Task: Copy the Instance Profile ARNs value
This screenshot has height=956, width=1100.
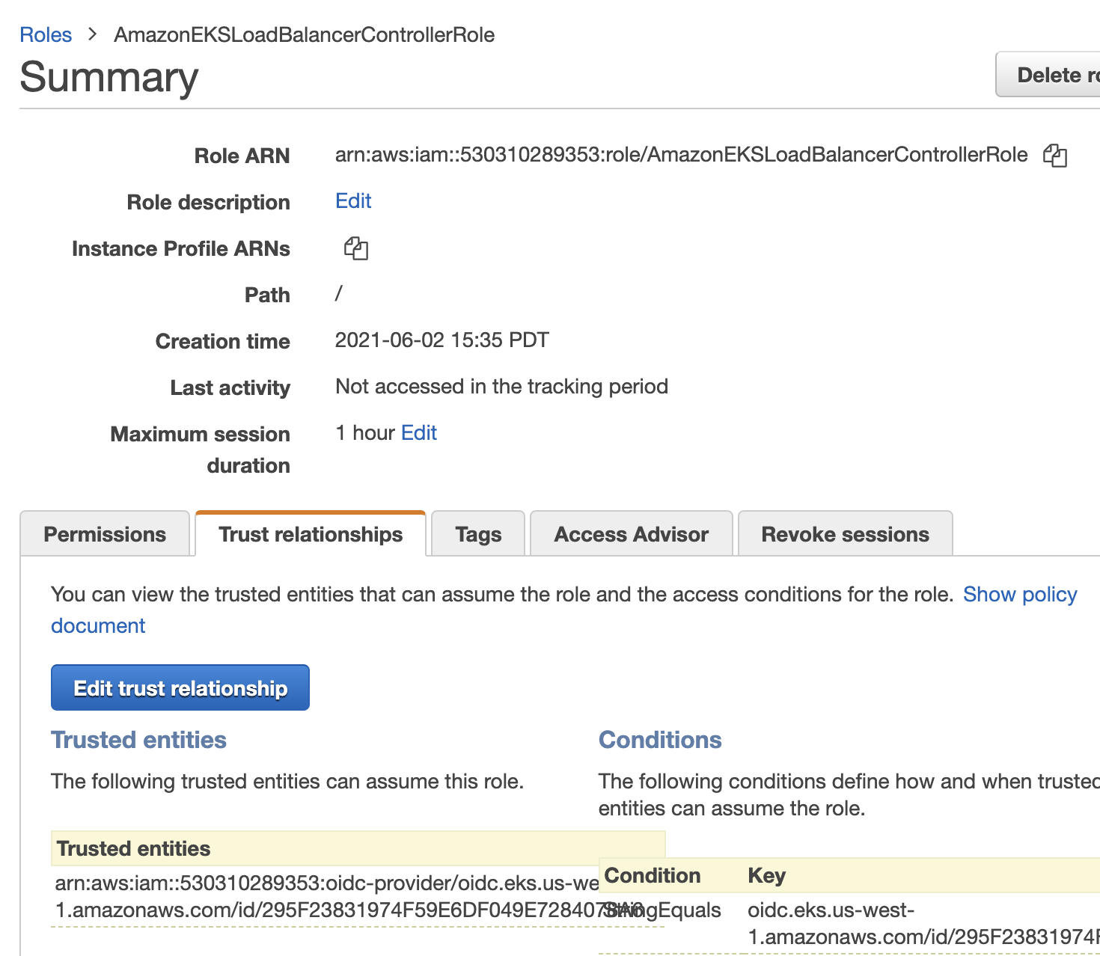Action: [x=356, y=248]
